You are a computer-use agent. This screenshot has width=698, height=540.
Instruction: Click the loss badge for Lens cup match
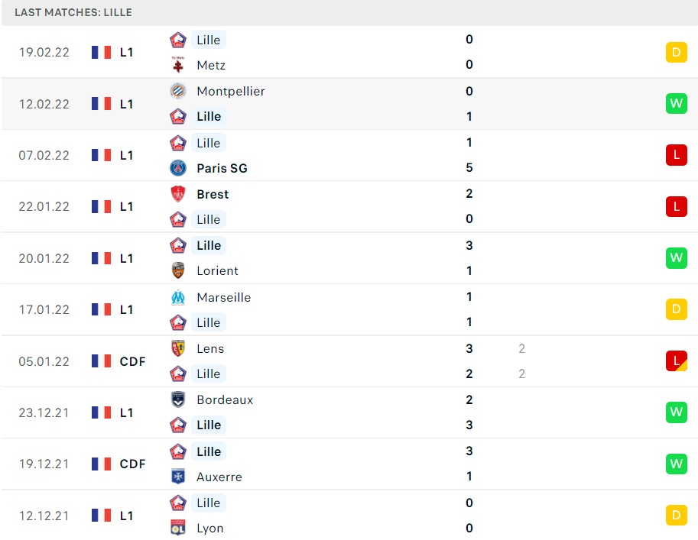676,361
